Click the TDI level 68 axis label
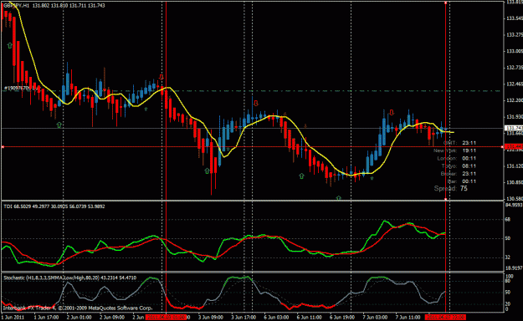The width and height of the screenshot is (523, 321). 508,219
